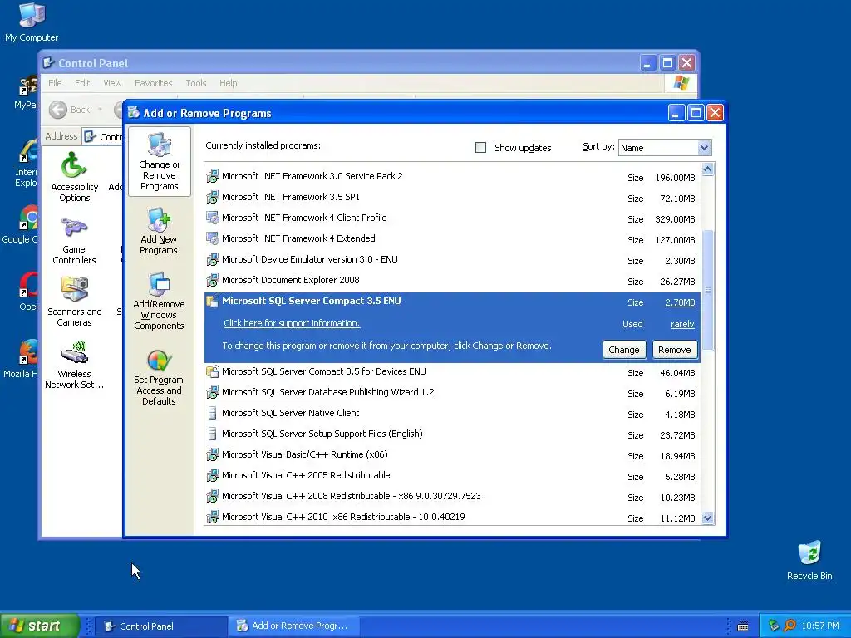Click icon of Microsoft Device Emulator 3.0
Viewport: 851px width, 638px height.
pos(213,259)
